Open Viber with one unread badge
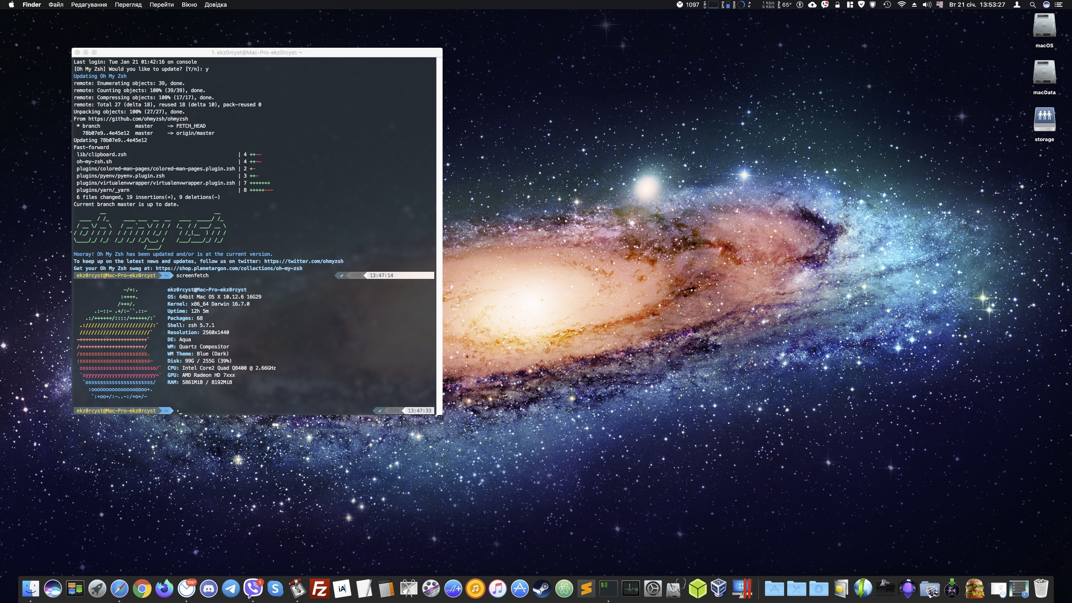 (253, 589)
